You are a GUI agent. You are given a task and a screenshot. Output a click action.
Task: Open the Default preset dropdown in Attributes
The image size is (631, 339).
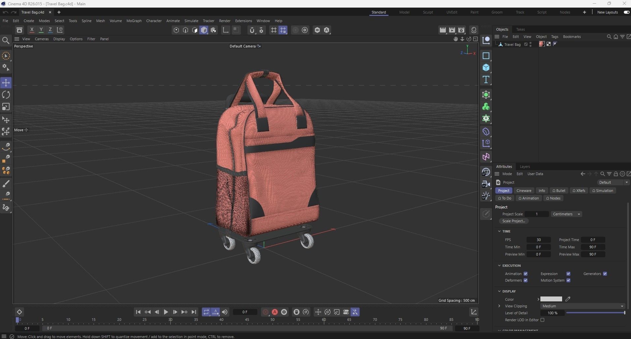point(613,182)
